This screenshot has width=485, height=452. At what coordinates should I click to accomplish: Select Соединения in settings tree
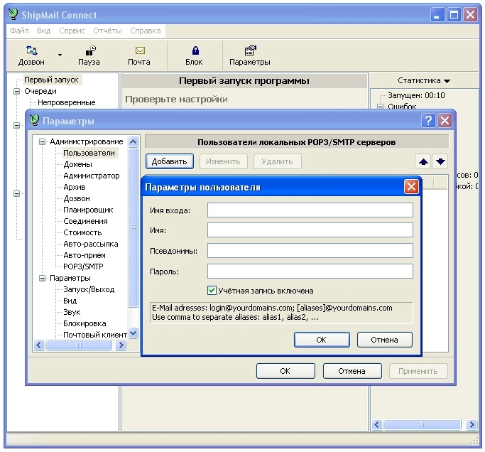[85, 221]
